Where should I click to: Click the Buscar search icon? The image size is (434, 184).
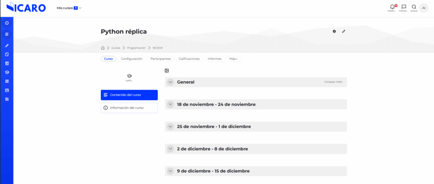[x=414, y=7]
